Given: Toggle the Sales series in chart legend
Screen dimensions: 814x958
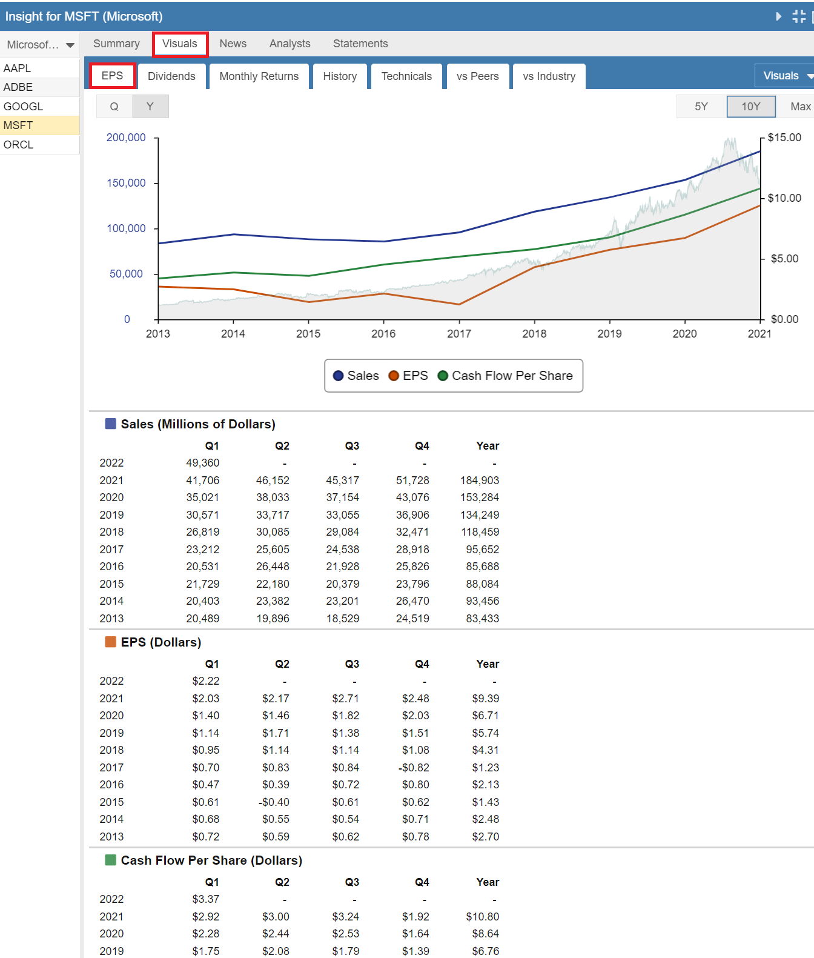Looking at the screenshot, I should (356, 376).
